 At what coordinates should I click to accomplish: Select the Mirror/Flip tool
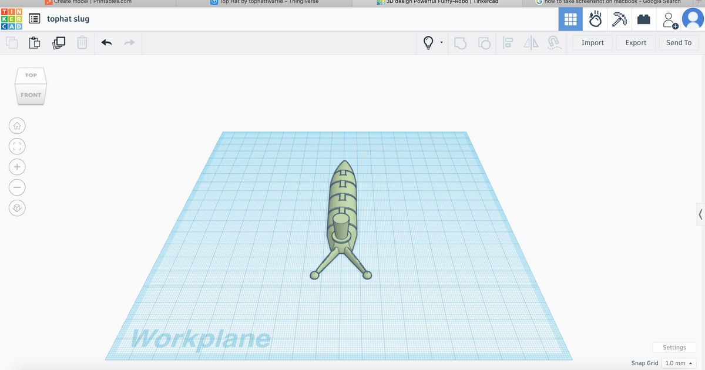[x=531, y=42]
